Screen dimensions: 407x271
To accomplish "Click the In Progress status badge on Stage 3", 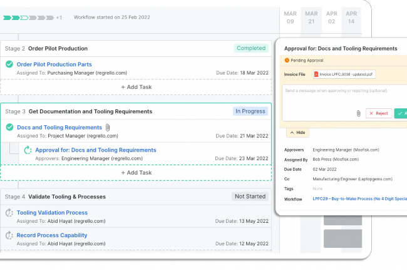I will tap(250, 111).
